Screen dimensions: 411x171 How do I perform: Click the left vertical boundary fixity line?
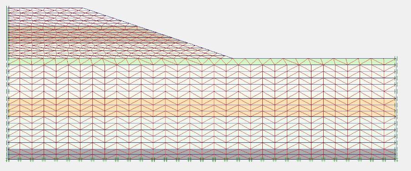coord(7,83)
